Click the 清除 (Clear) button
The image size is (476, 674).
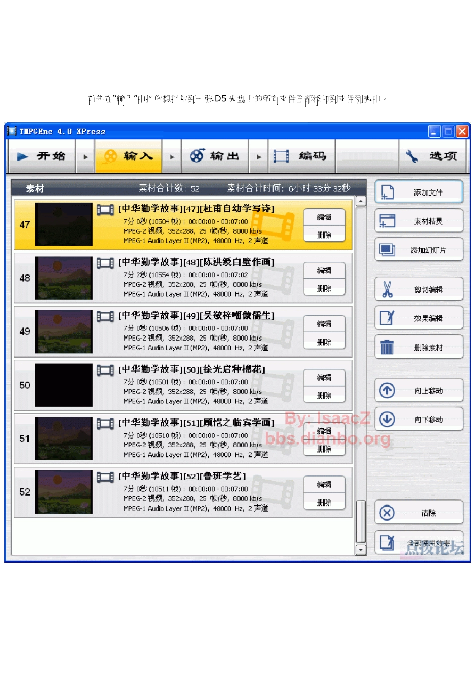419,513
